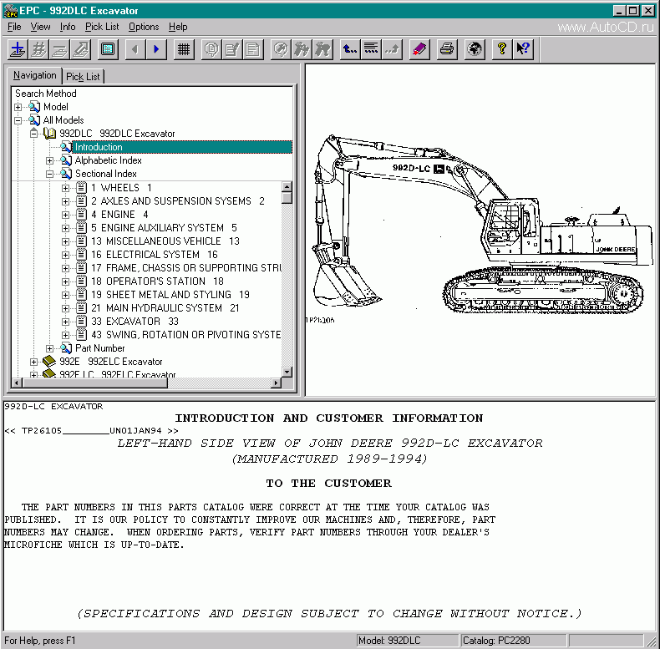
Task: Click the 'Catalog: PC2280' status bar field
Action: tap(513, 641)
